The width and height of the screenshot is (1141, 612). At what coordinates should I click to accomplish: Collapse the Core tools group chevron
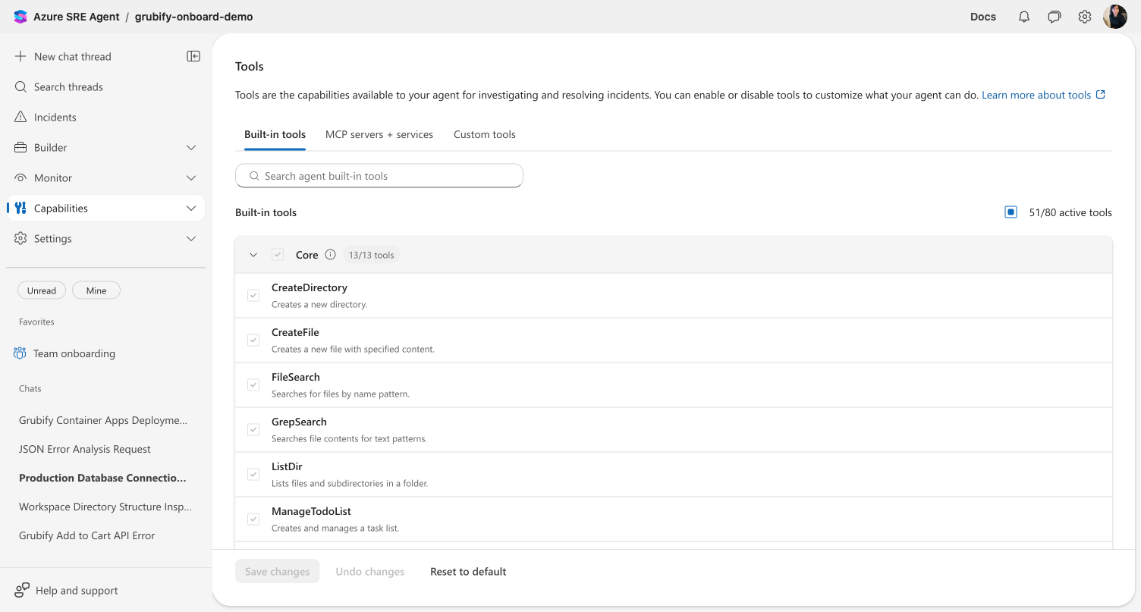[253, 255]
